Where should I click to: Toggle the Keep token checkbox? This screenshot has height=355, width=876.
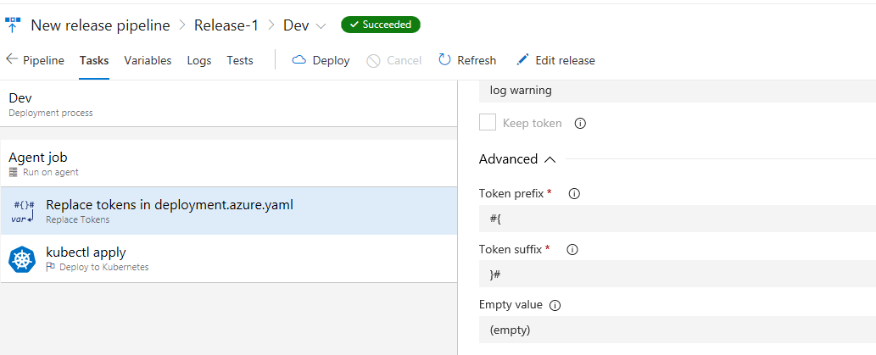[x=488, y=123]
